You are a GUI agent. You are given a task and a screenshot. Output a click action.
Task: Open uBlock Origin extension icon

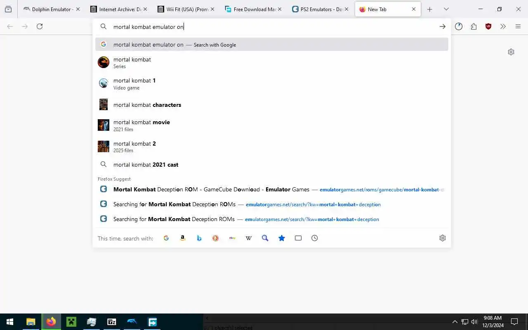coord(488,26)
